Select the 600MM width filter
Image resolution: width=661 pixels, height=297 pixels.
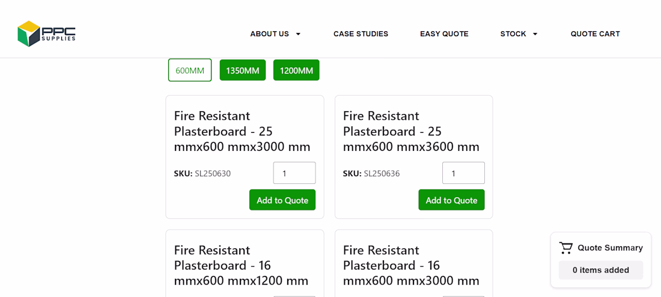pos(190,70)
